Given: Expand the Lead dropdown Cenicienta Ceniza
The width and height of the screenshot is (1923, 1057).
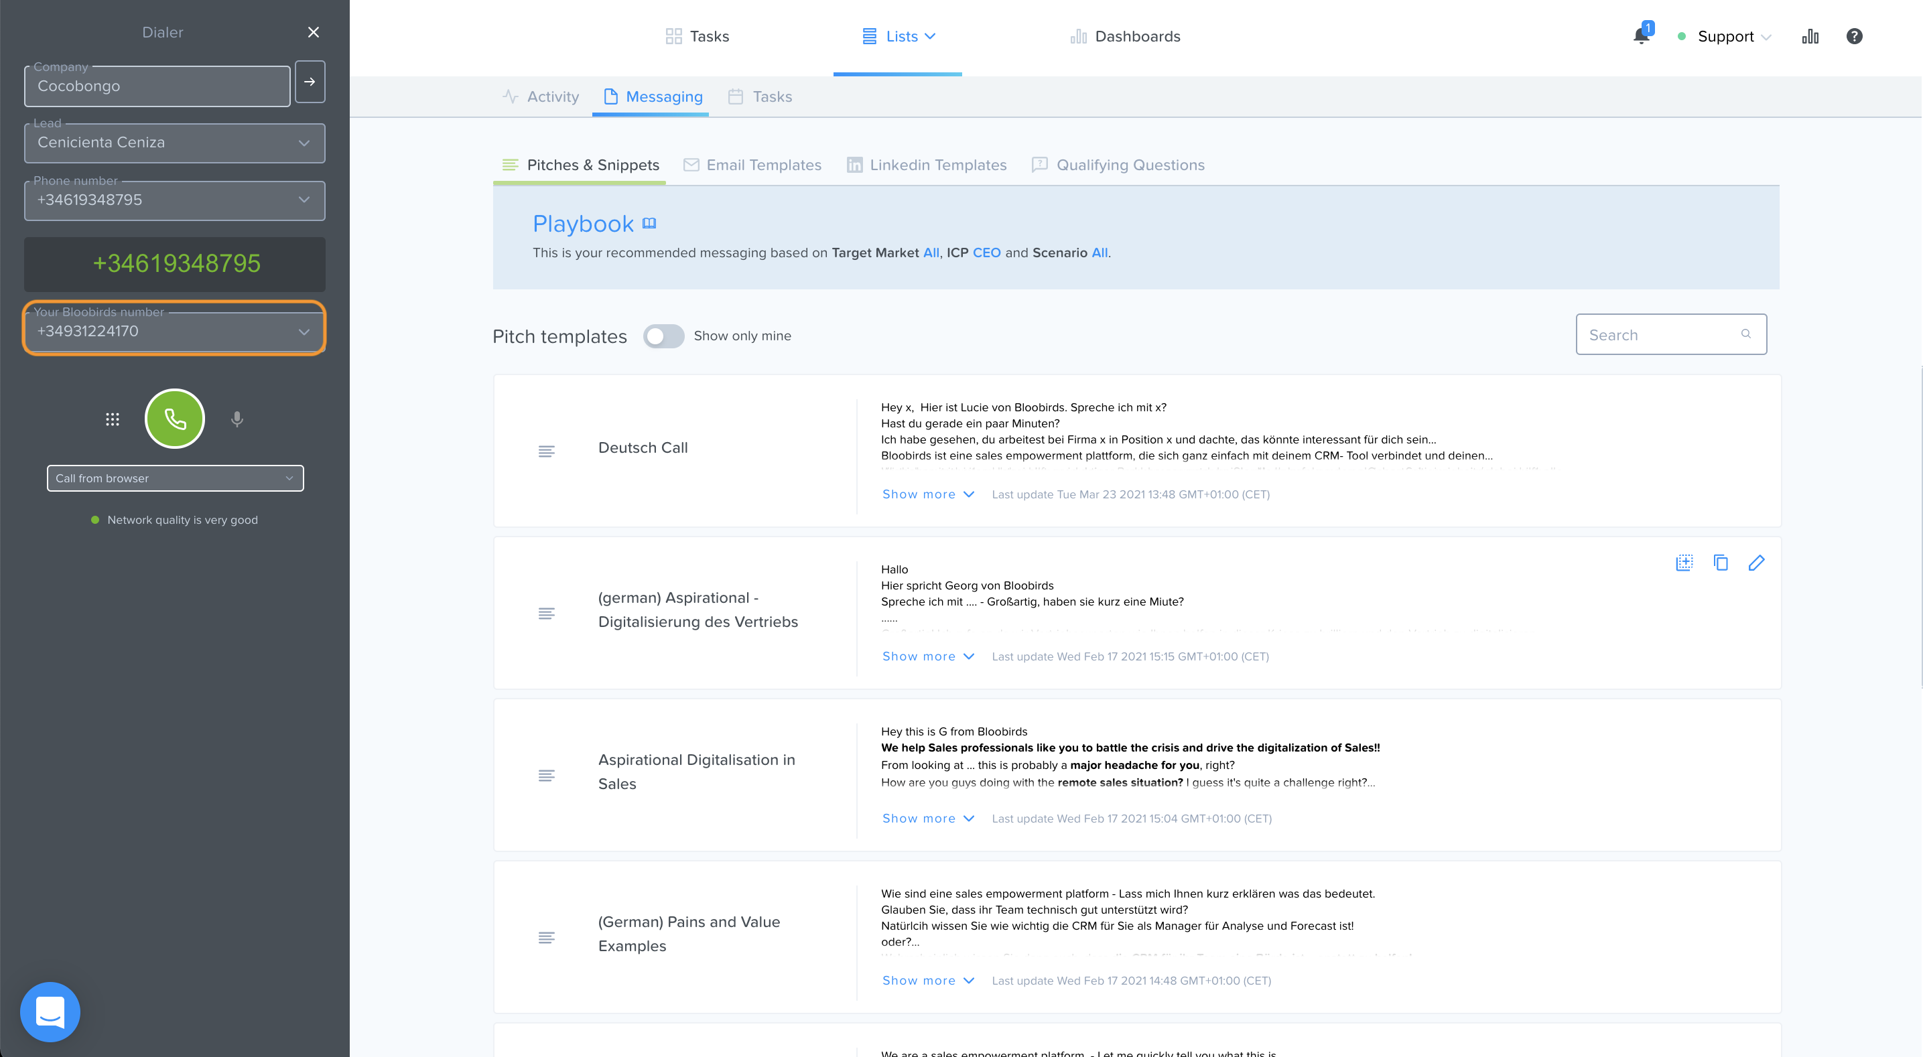Looking at the screenshot, I should tap(175, 143).
